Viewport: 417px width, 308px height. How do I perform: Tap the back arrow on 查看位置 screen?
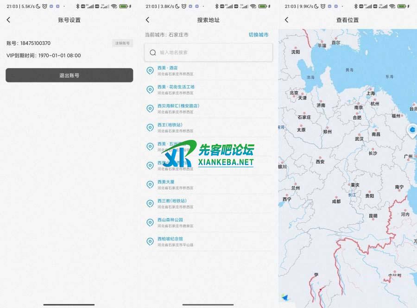[286, 20]
